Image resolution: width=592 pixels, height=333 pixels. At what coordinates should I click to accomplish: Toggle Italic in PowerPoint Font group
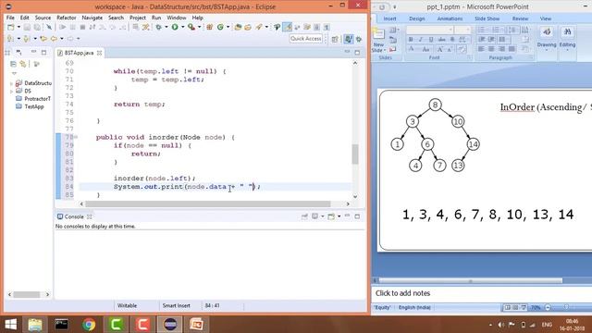point(421,39)
